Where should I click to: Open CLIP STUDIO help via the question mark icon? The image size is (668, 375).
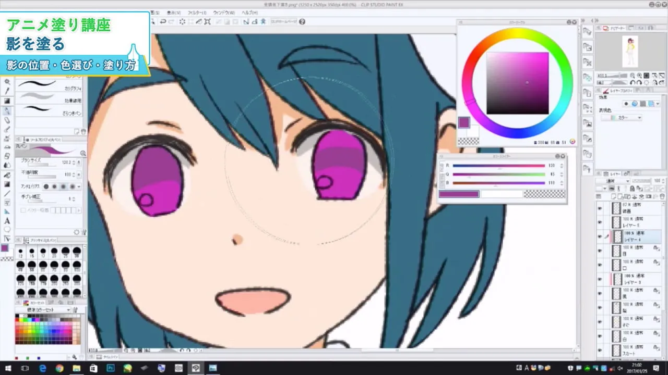(x=303, y=21)
